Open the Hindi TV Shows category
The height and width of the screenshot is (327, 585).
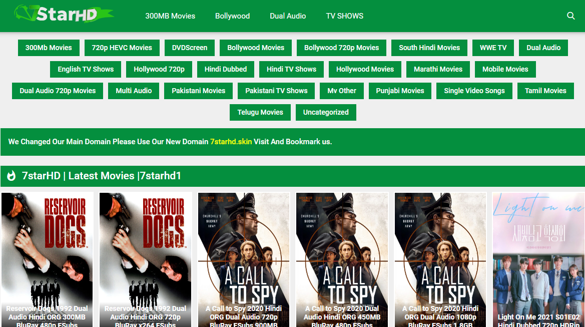pos(291,70)
